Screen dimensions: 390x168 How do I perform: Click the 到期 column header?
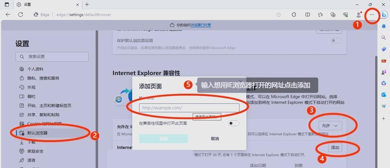[x=298, y=165]
